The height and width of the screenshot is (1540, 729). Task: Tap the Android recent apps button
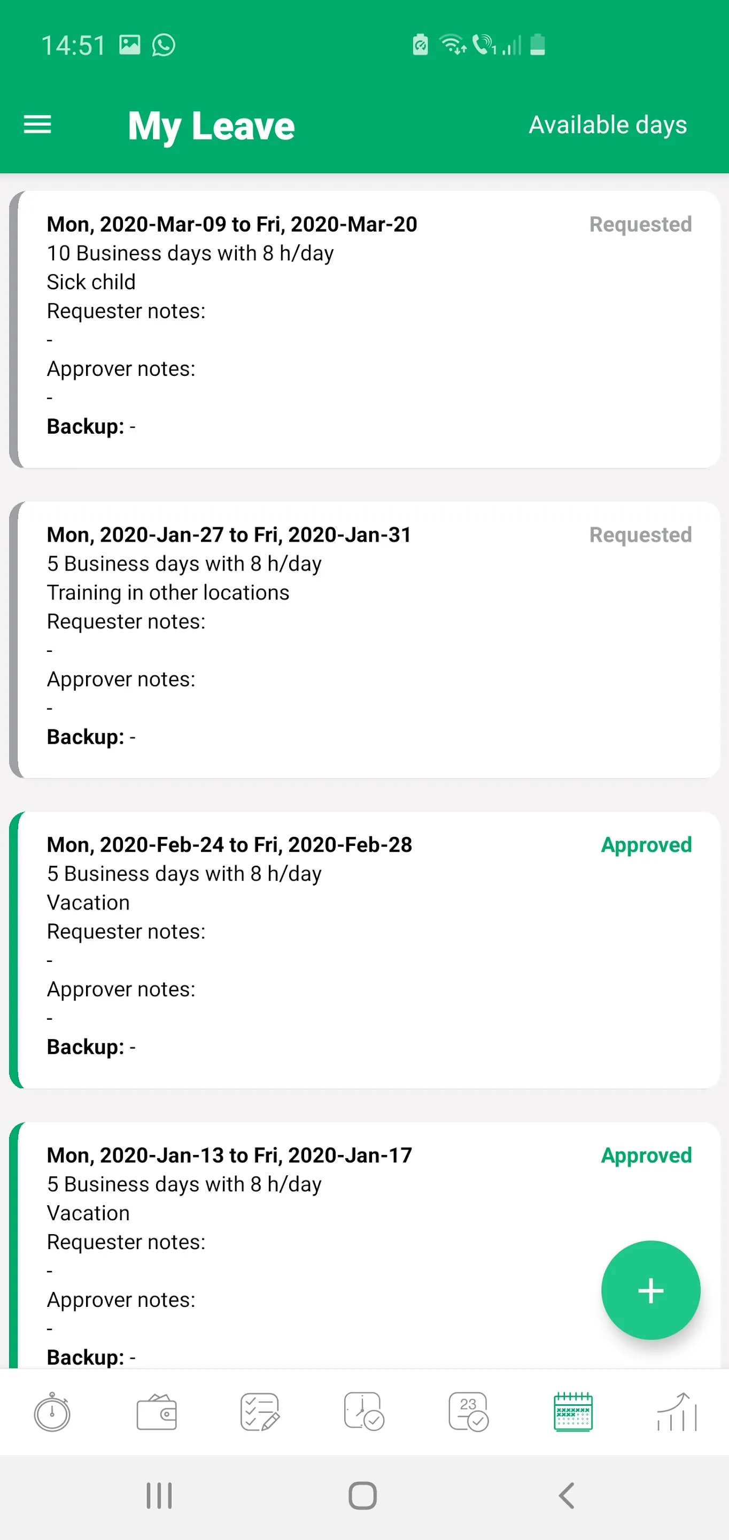pyautogui.click(x=160, y=1496)
